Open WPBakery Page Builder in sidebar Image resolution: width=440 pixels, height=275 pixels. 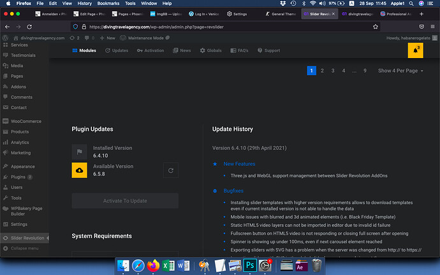[25, 211]
